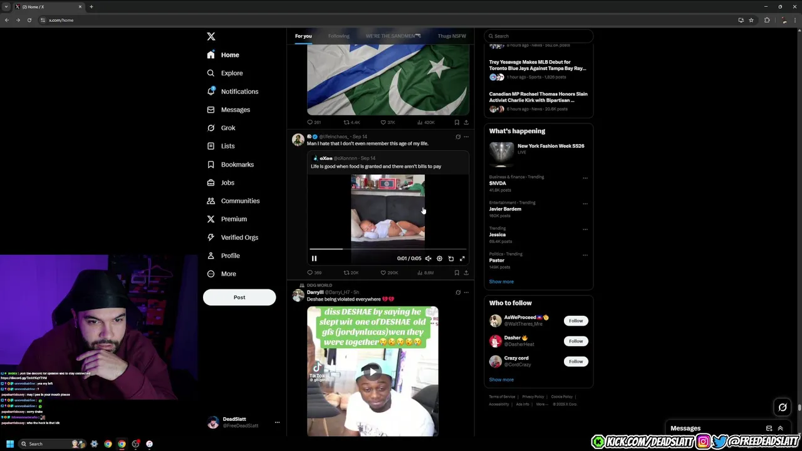Expand the More menu in sidebar
This screenshot has height=451, width=802.
pyautogui.click(x=222, y=274)
